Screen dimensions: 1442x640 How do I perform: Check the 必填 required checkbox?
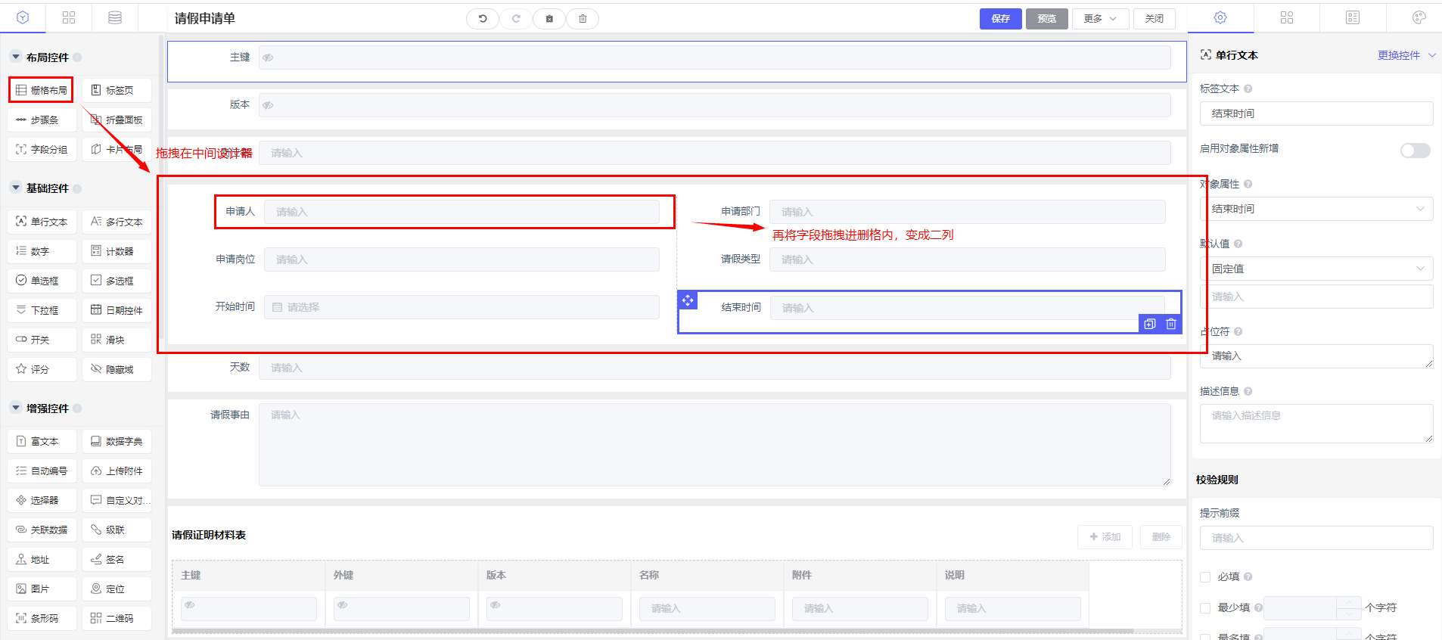1205,577
